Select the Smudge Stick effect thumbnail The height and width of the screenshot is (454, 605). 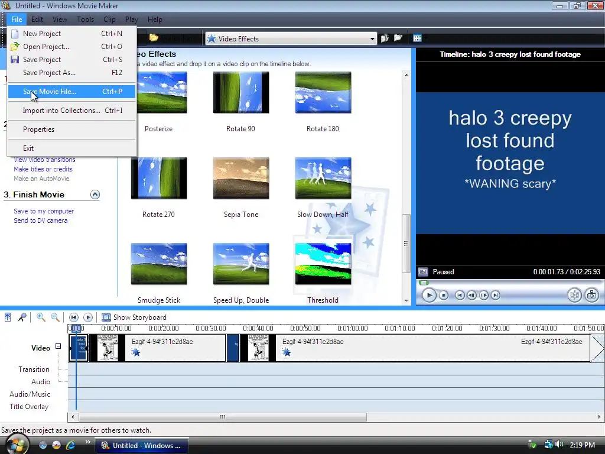[158, 264]
